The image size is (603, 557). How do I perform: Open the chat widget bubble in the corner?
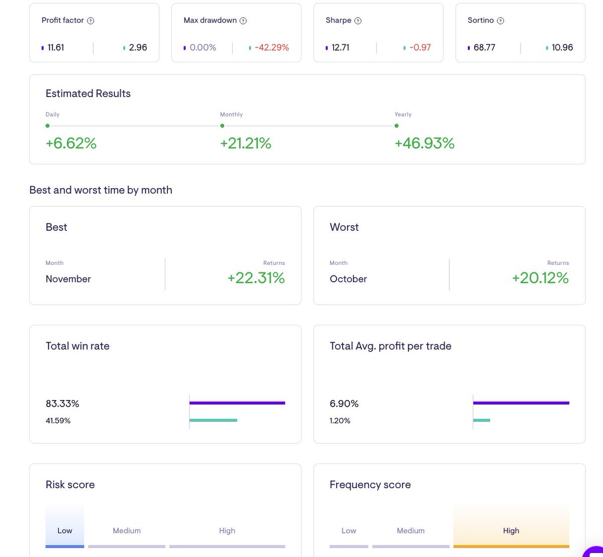point(594,551)
